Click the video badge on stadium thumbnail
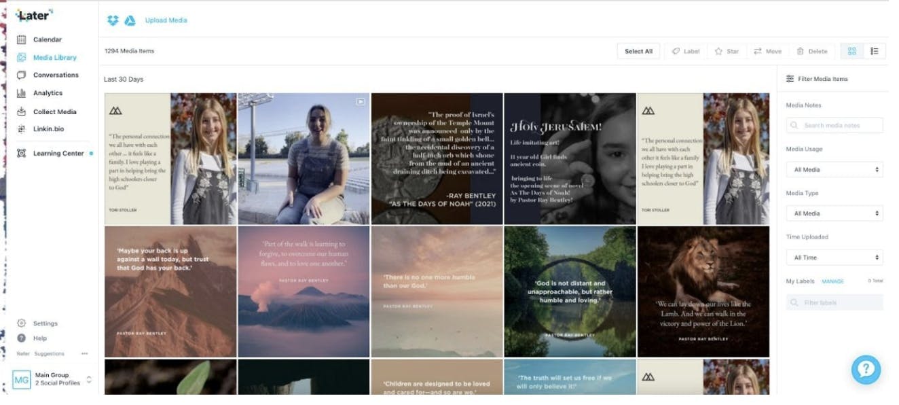 click(361, 102)
